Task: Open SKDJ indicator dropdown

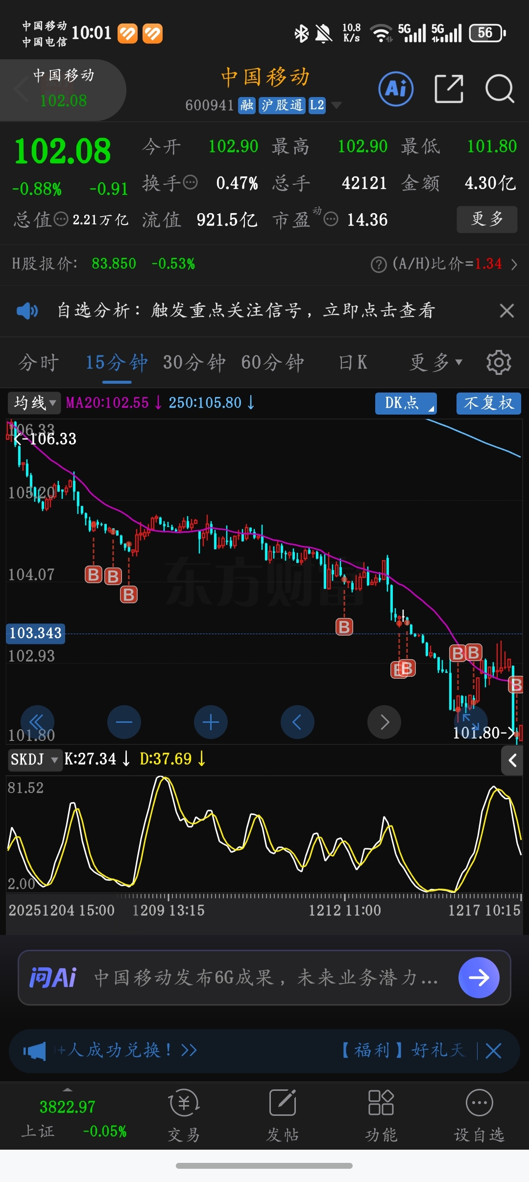Action: tap(34, 760)
